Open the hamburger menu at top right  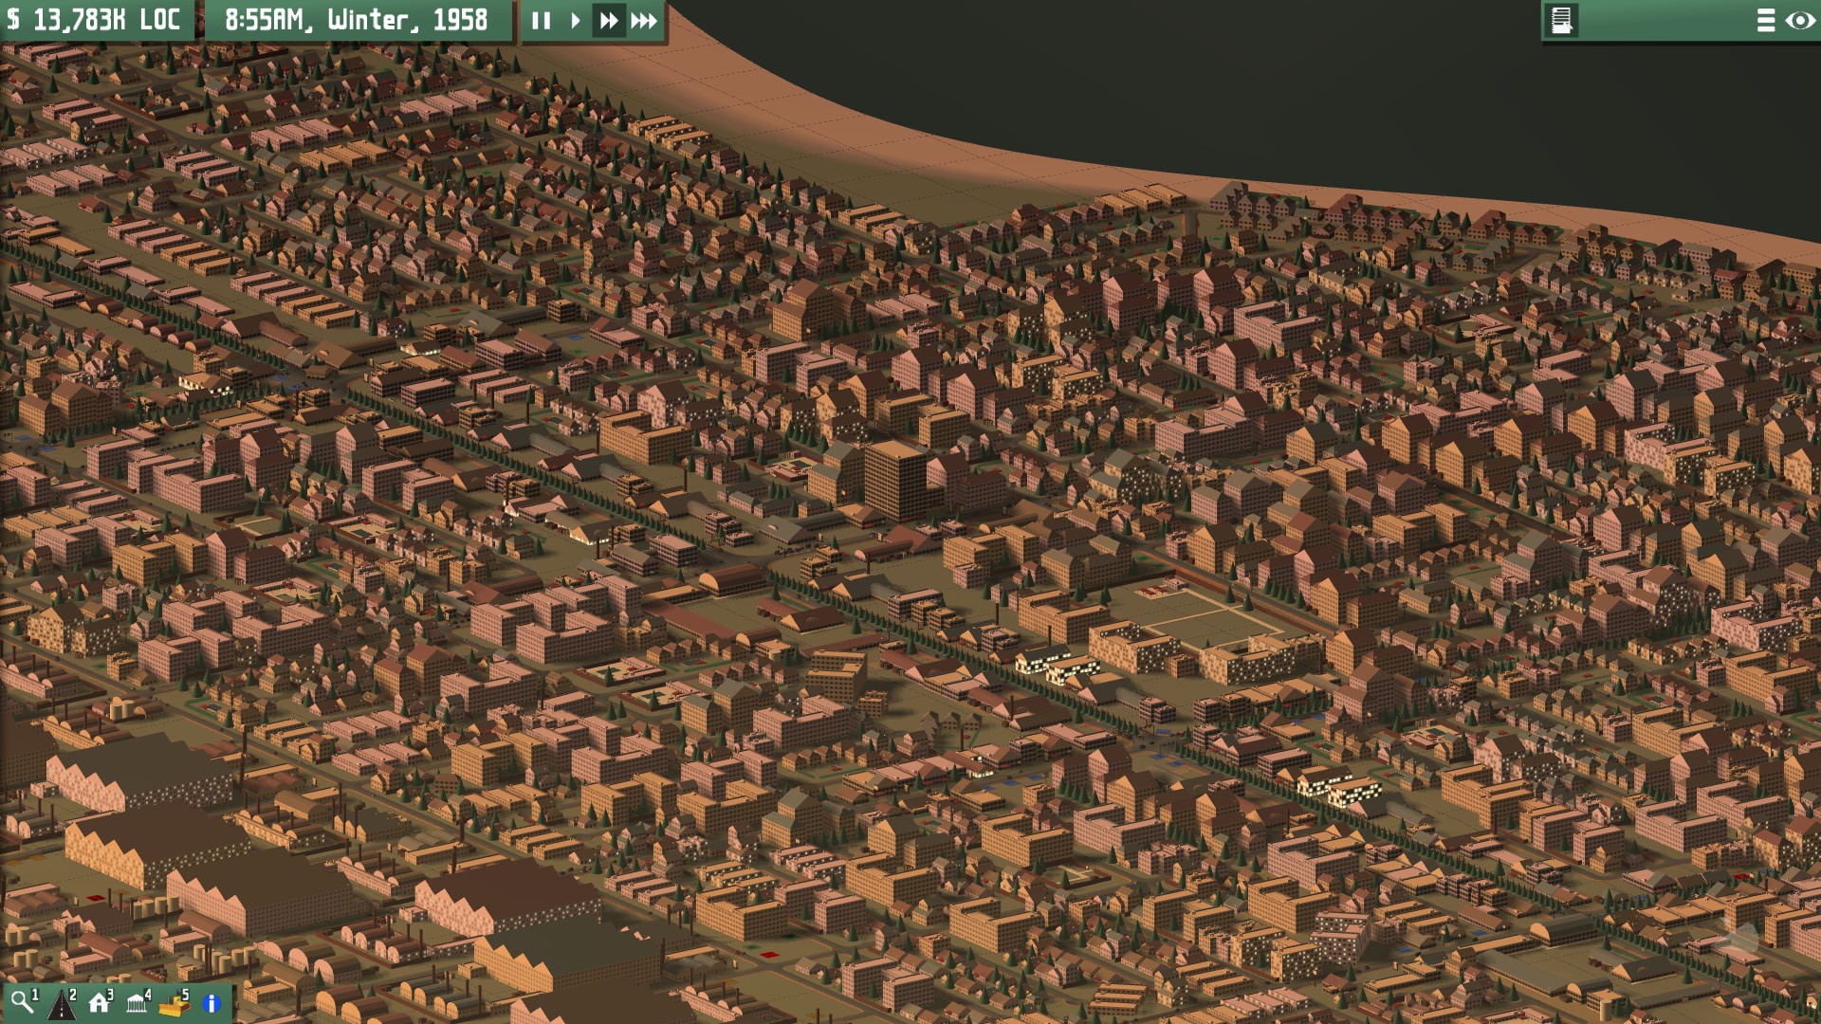coord(1764,18)
